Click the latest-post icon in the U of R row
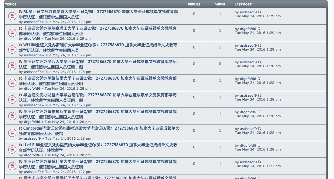 tap(259, 145)
